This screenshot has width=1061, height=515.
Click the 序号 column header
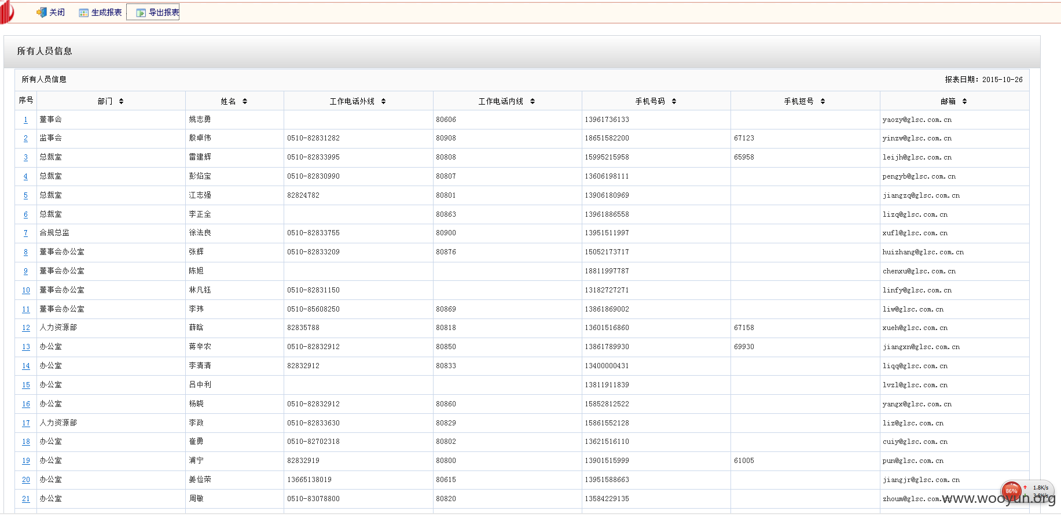click(26, 100)
